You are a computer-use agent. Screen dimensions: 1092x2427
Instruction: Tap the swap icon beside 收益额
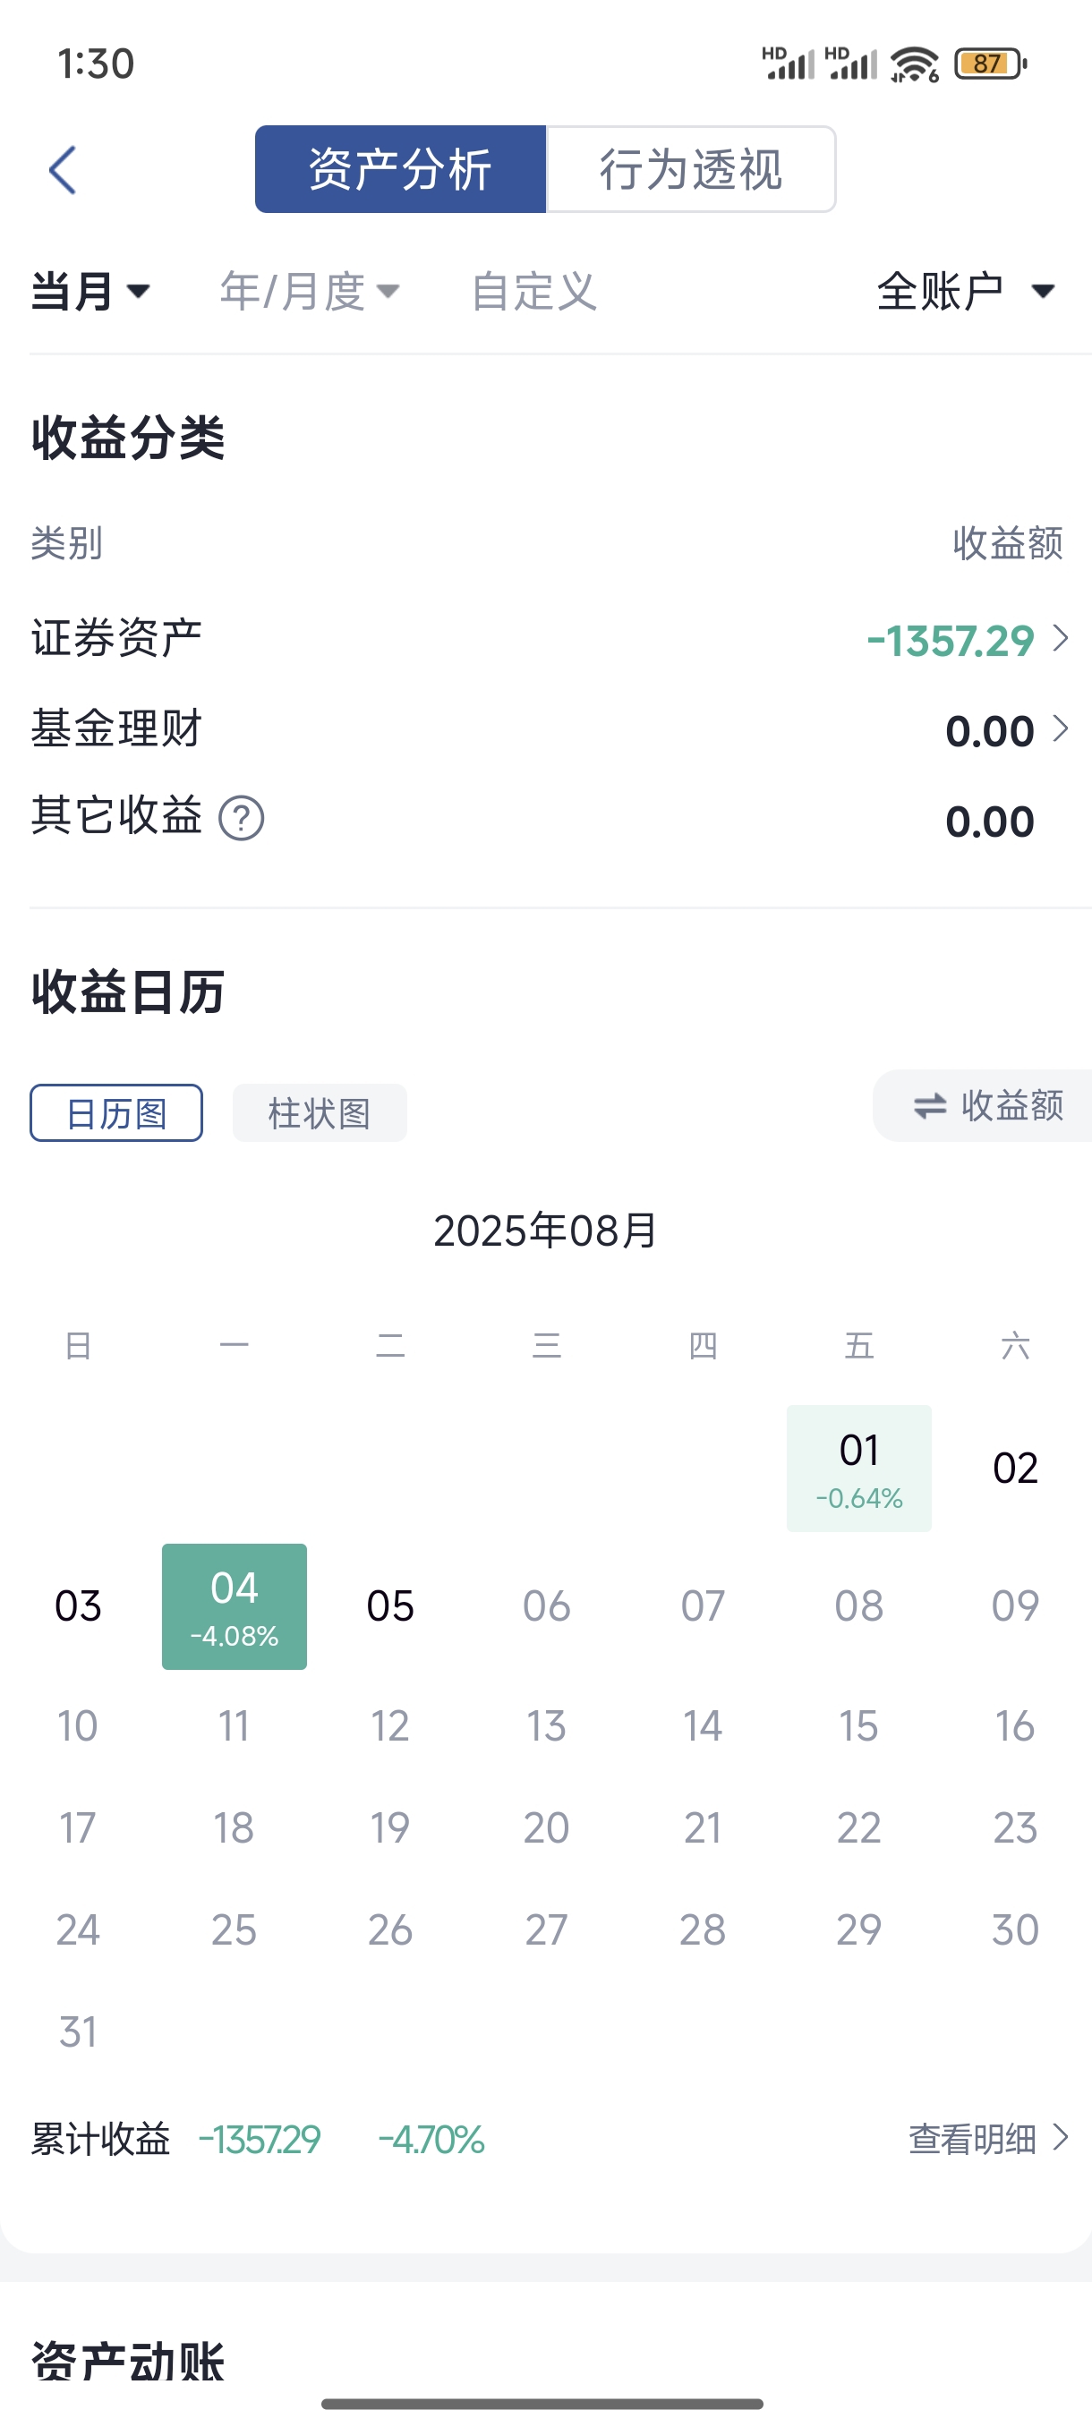click(930, 1106)
